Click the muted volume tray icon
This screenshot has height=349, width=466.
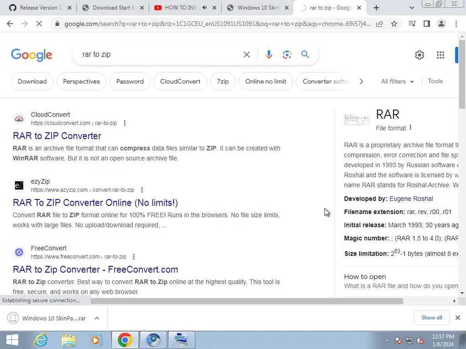(420, 340)
